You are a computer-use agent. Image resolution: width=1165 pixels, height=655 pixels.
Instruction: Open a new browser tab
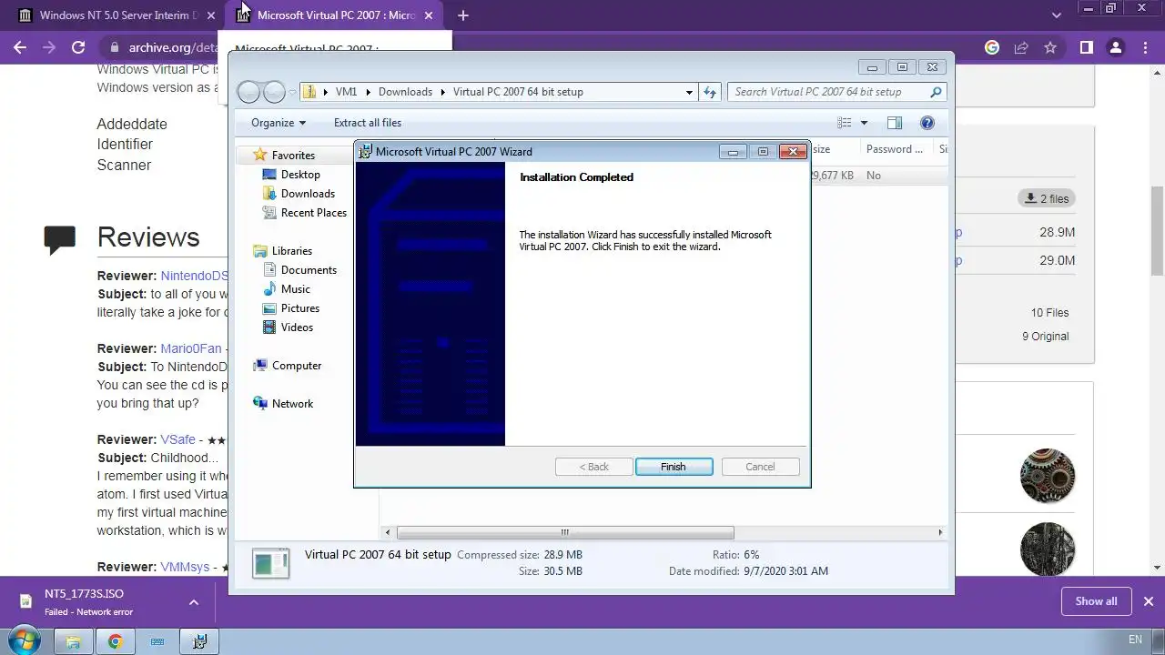point(462,15)
